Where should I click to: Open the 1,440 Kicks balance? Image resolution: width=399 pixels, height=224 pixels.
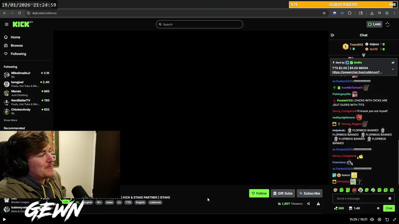tap(374, 24)
